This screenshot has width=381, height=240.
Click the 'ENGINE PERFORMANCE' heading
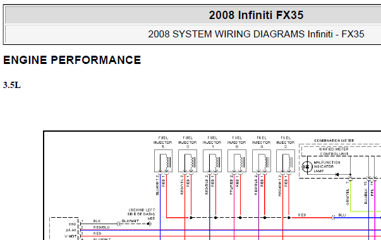click(72, 60)
